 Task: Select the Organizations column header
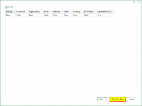pyautogui.click(x=36, y=12)
